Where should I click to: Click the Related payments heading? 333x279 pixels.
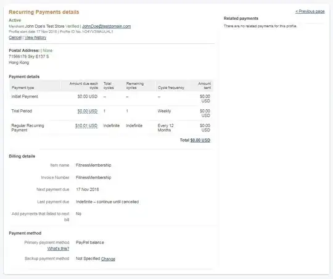pyautogui.click(x=241, y=19)
